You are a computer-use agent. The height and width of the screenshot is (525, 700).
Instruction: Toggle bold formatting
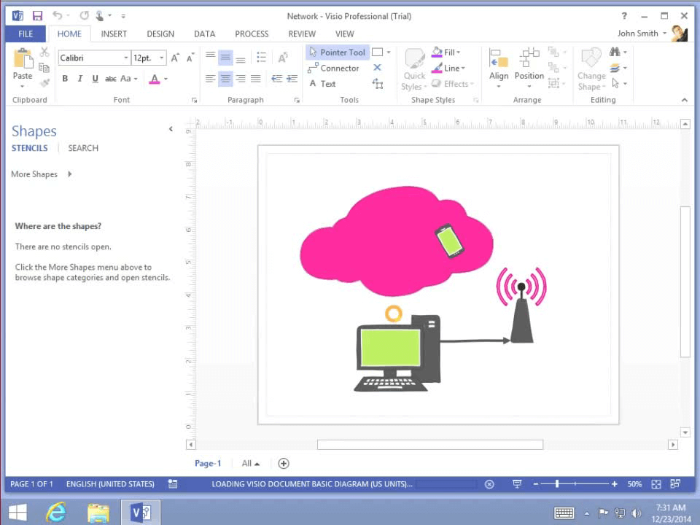(x=65, y=78)
